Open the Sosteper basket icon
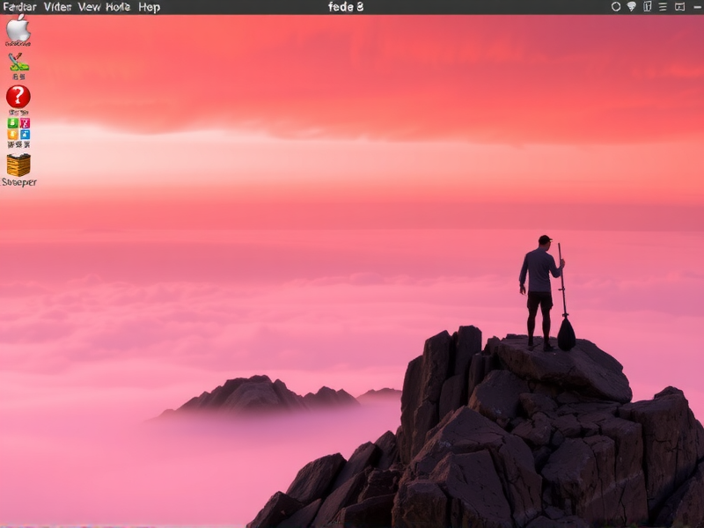This screenshot has width=704, height=528. tap(18, 165)
